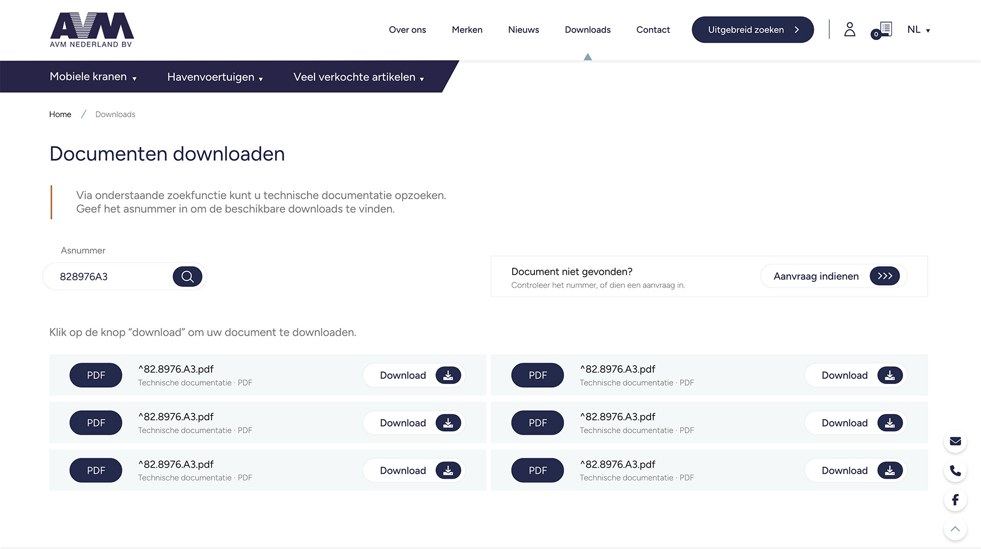Open the NL language selector
Screen dimensions: 981x549
click(x=919, y=30)
